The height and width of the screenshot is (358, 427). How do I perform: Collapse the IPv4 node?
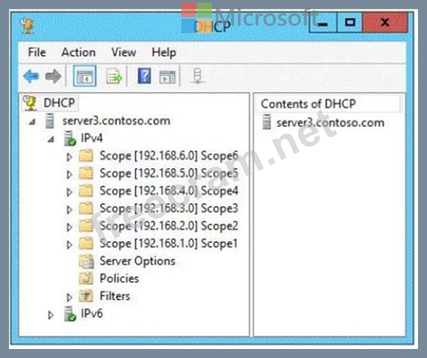[x=51, y=139]
